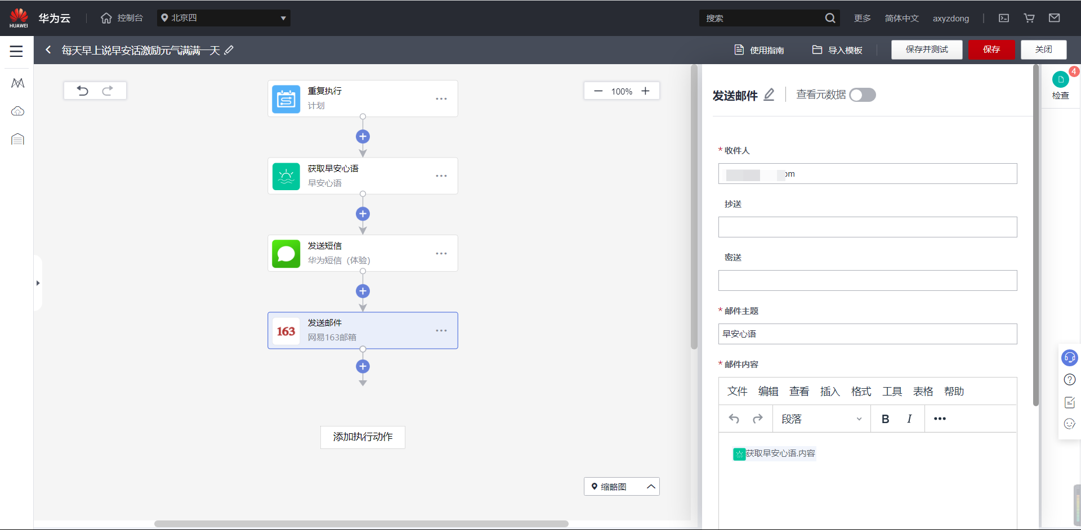Open more options for 获取早安心语 node
The image size is (1081, 530).
441,176
